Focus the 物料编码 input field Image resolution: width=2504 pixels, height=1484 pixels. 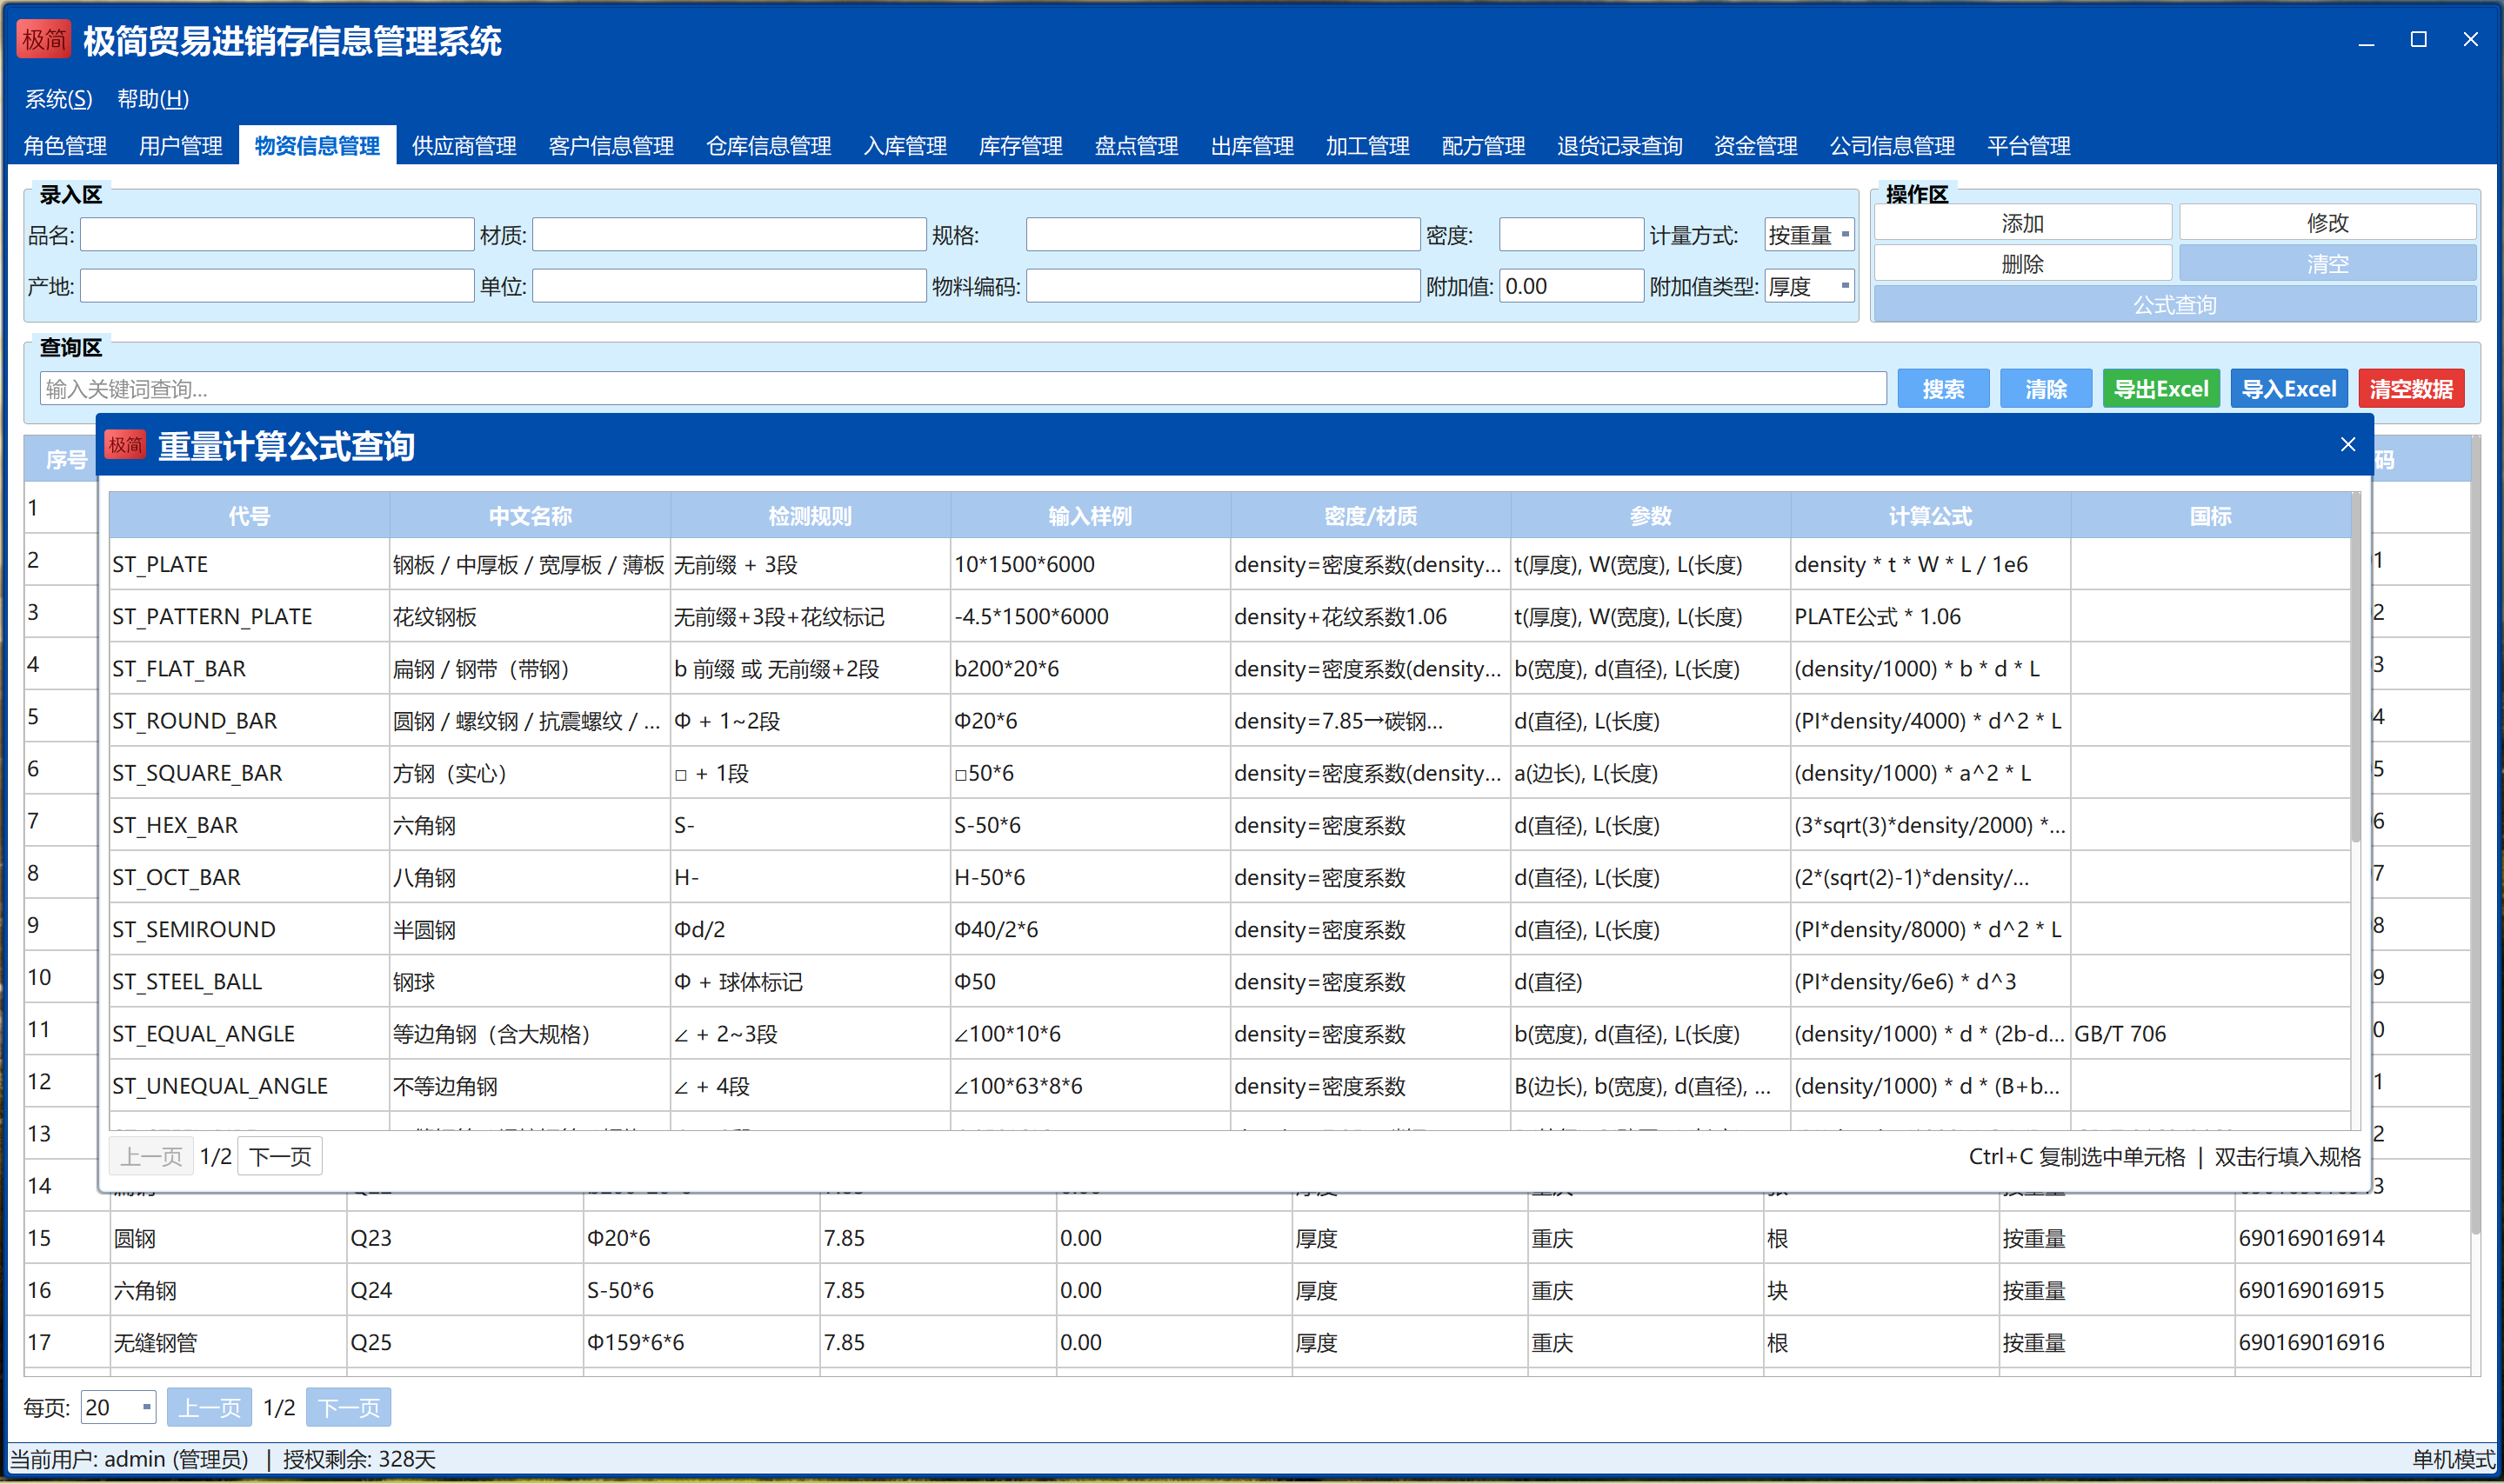[1223, 286]
